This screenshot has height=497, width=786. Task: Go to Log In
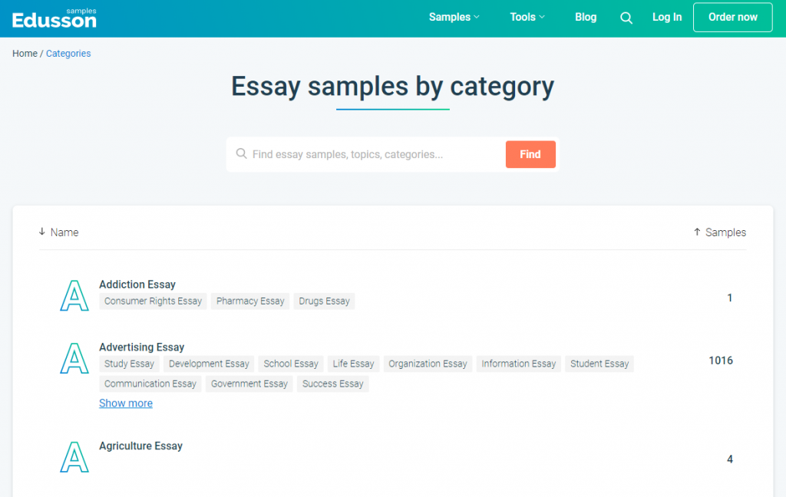pos(667,17)
